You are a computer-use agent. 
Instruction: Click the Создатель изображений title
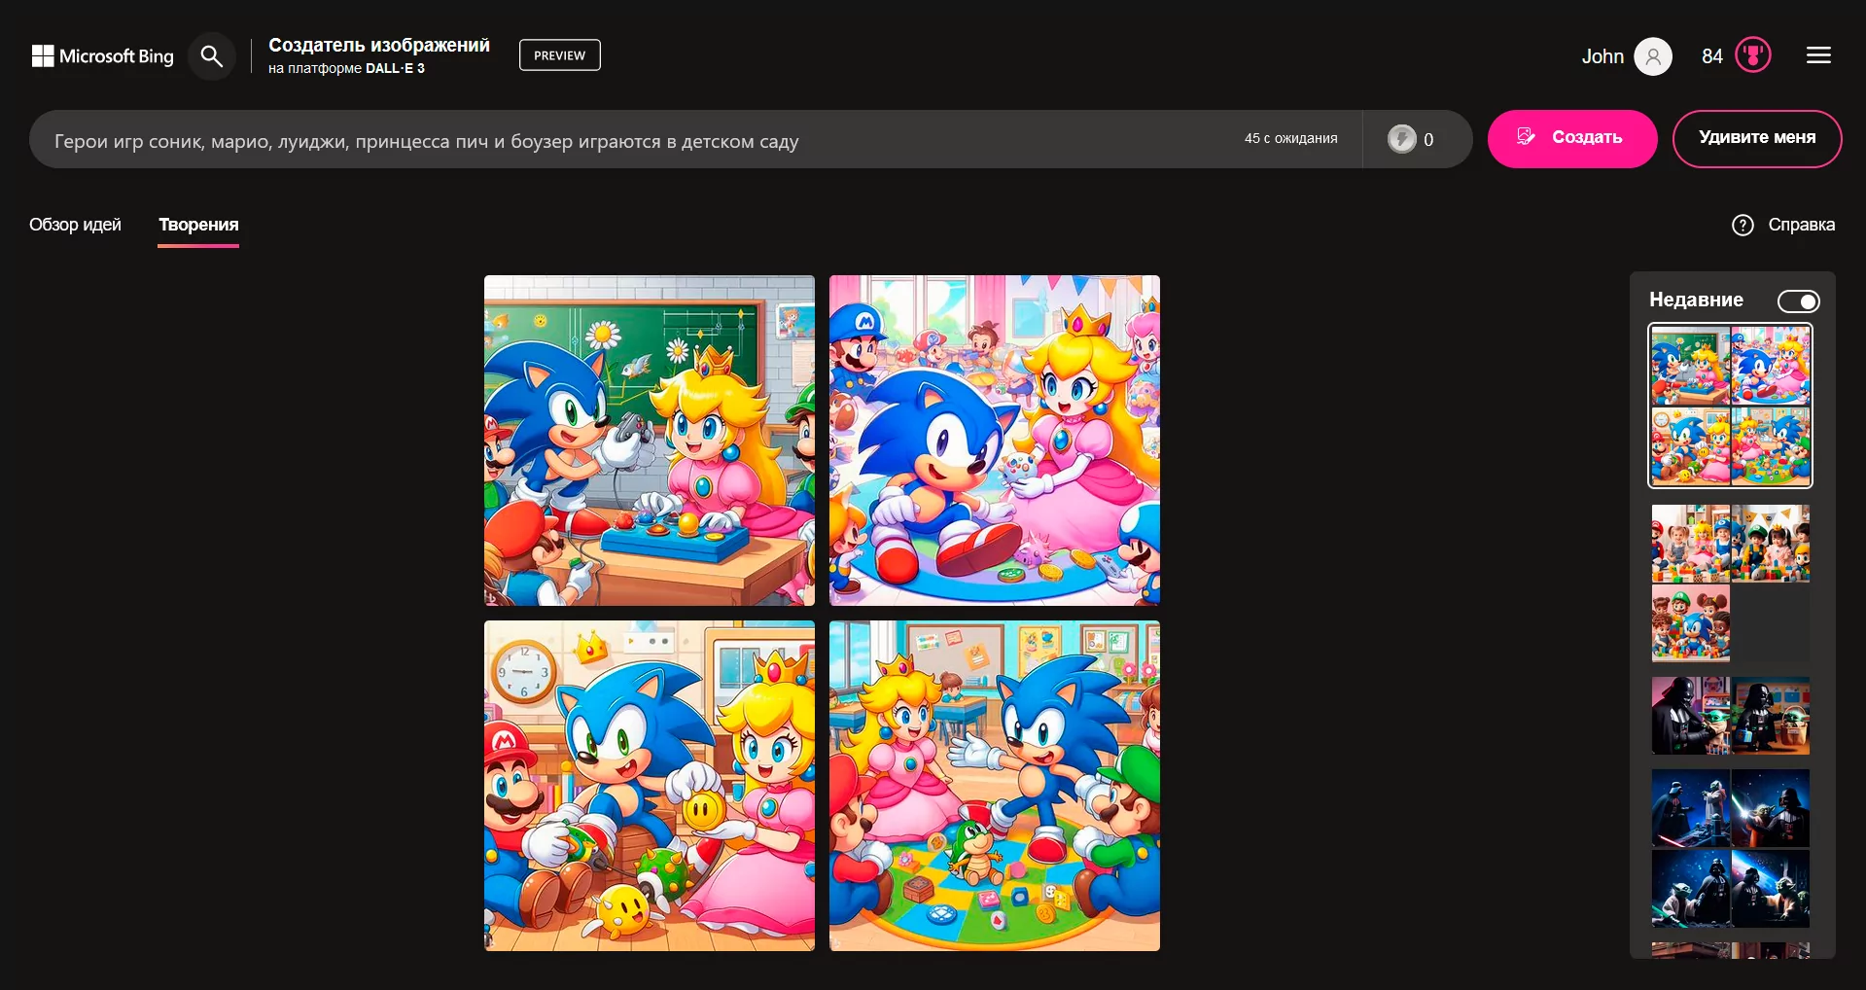coord(379,45)
